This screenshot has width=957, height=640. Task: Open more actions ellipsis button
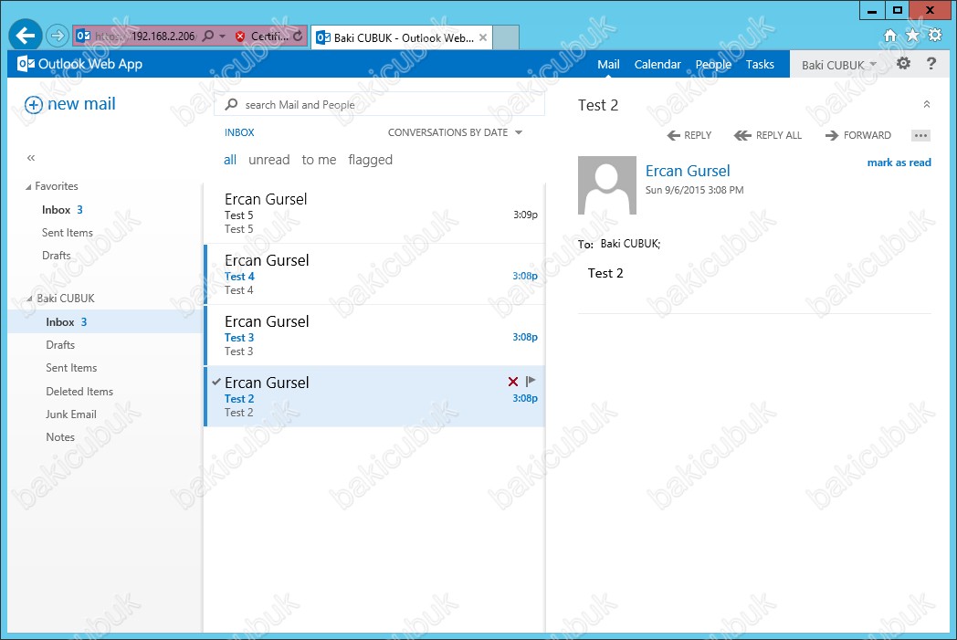[x=920, y=135]
